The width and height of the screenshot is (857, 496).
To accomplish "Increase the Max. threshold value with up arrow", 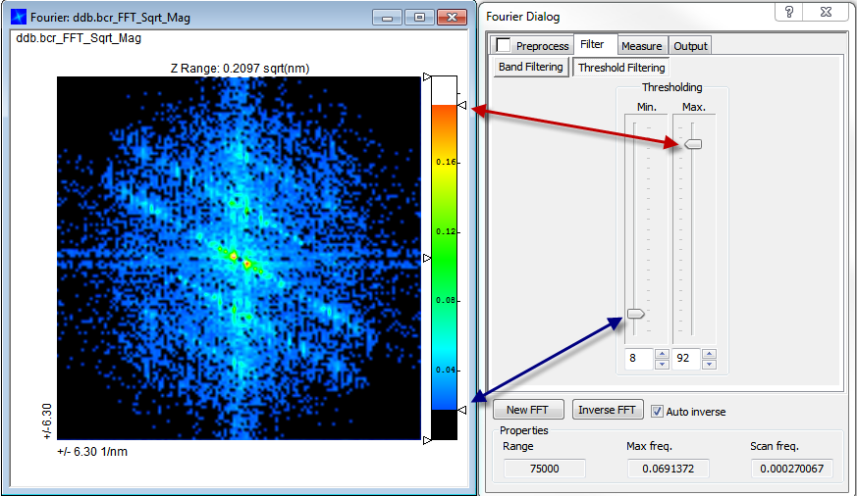I will coord(709,354).
